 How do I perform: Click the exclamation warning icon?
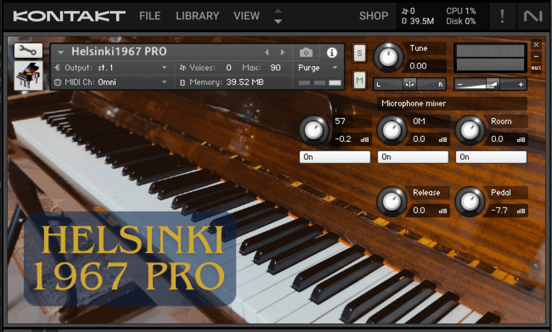pos(502,16)
